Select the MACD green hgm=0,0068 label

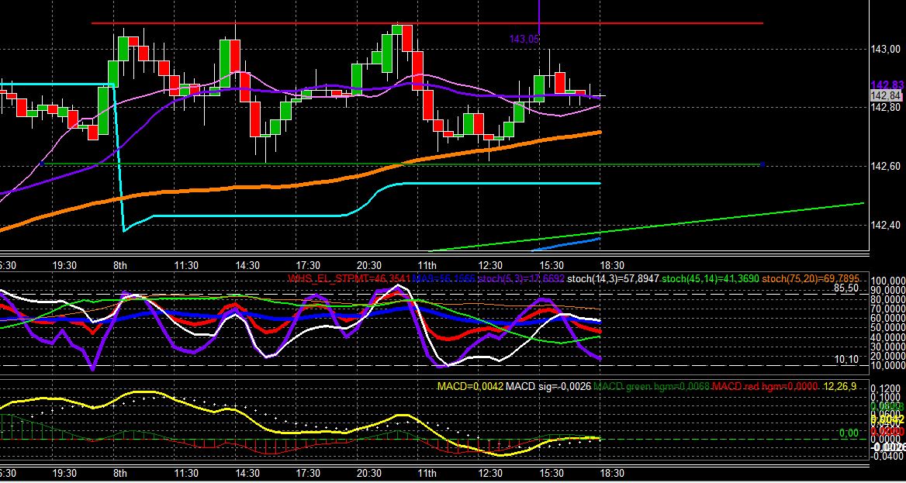[652, 386]
